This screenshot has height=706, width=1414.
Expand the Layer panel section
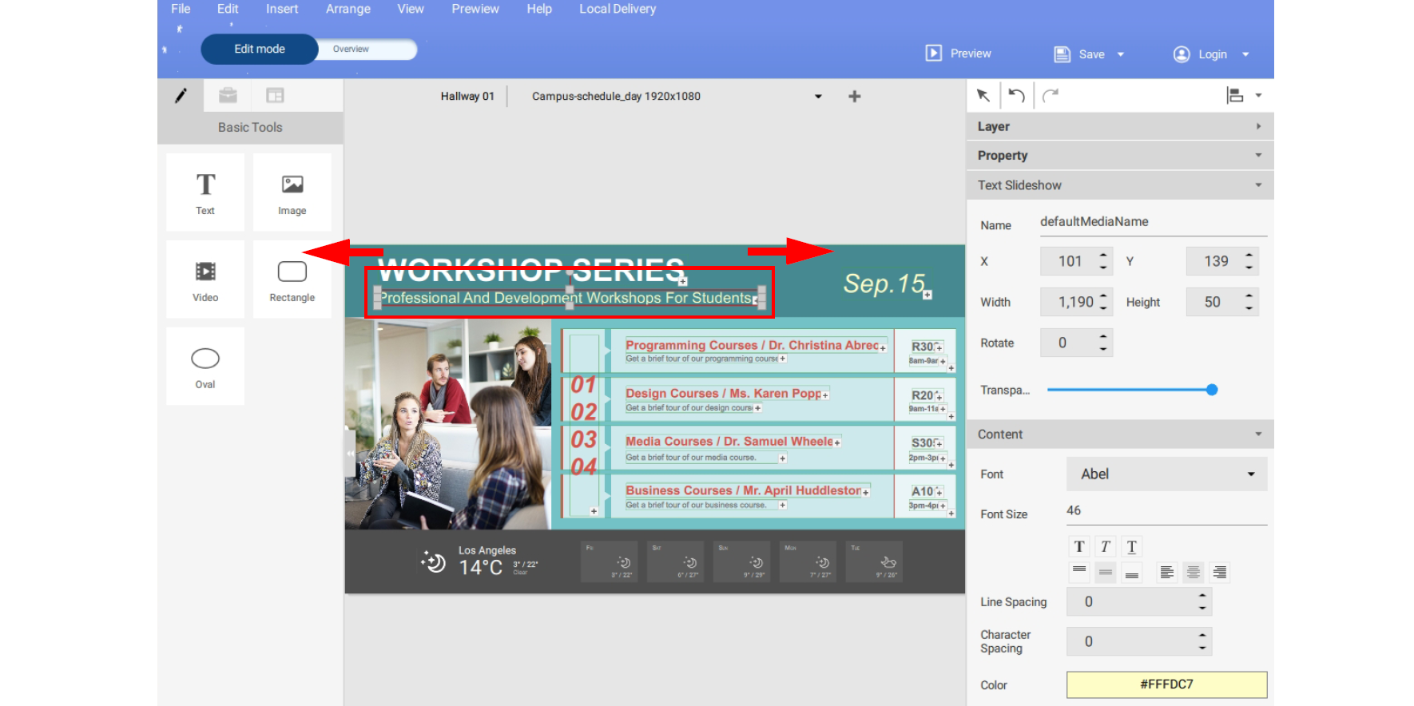coord(1119,126)
